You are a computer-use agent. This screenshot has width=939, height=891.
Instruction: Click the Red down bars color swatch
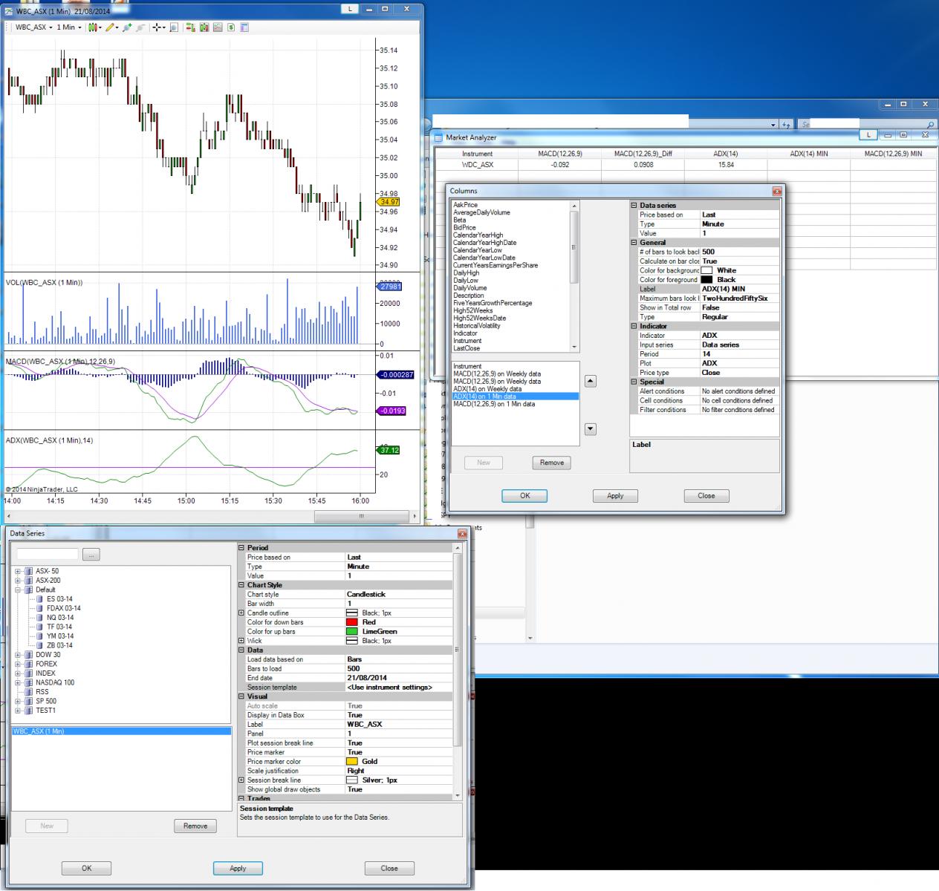pos(352,622)
